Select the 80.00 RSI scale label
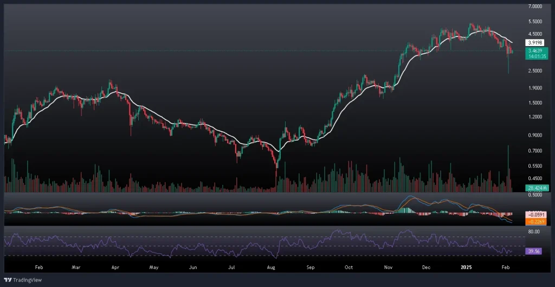The image size is (555, 287). click(533, 232)
